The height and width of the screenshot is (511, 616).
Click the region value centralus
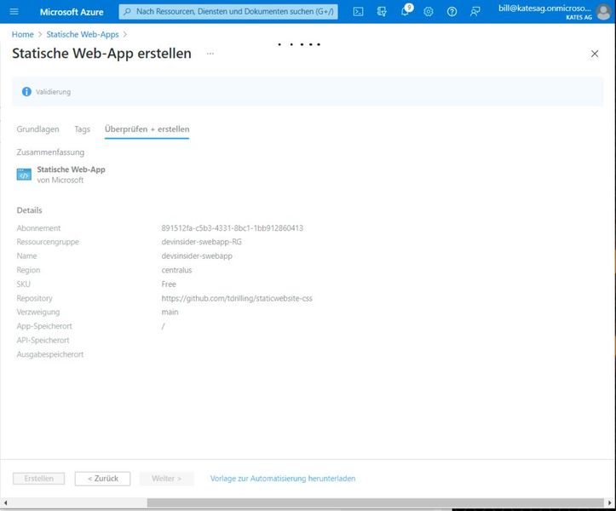[176, 270]
